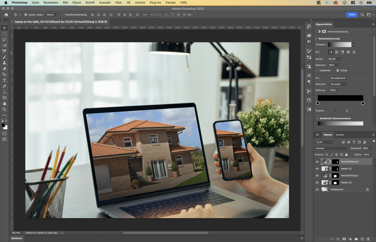The width and height of the screenshot is (376, 242).
Task: Enable the Umkehren checkbox
Action: pos(317,71)
